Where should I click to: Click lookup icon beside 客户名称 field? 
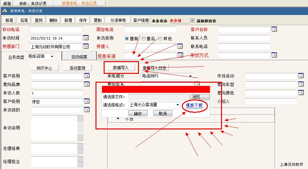pyautogui.click(x=274, y=29)
